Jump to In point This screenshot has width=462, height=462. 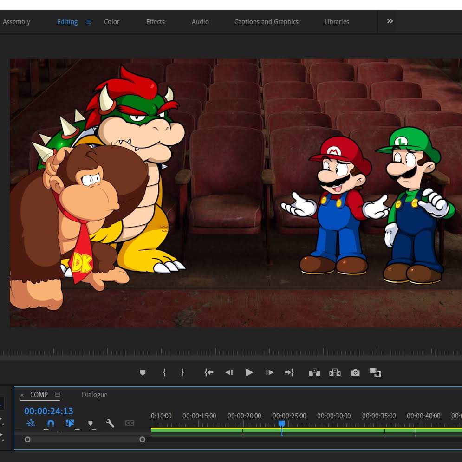[x=209, y=372]
